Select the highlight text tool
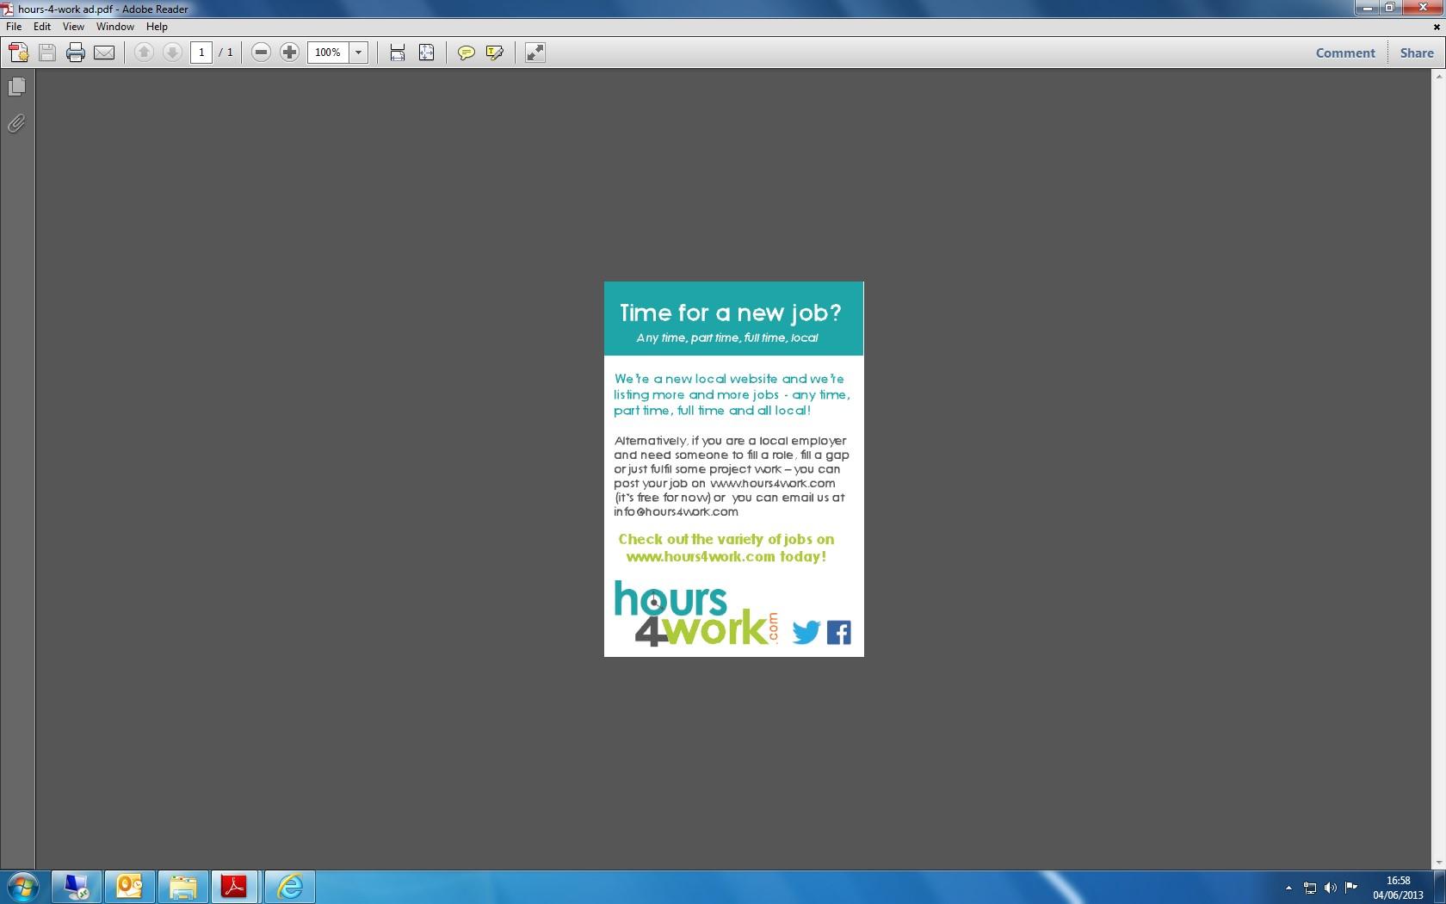Screen dimensions: 1446x904 point(494,53)
